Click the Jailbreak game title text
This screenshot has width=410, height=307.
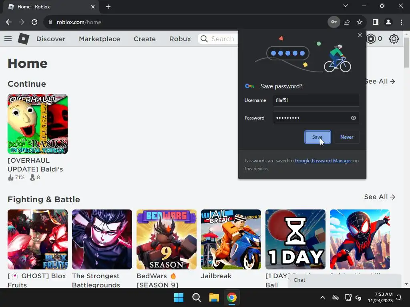[216, 276]
